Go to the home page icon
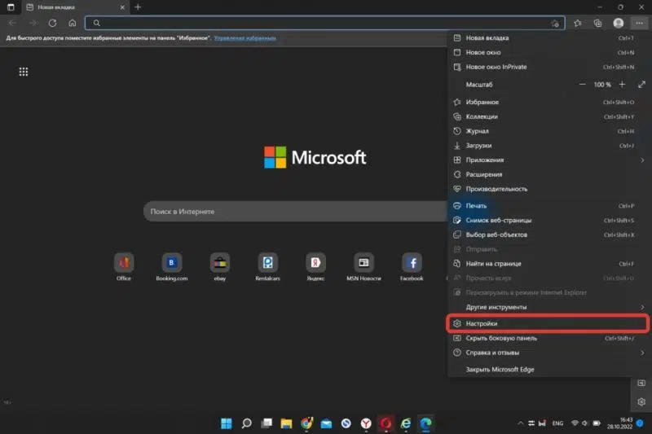Image resolution: width=652 pixels, height=434 pixels. tap(73, 24)
